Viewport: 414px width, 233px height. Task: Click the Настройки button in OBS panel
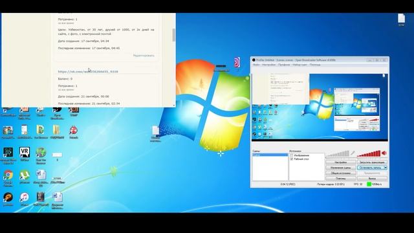[x=341, y=162]
